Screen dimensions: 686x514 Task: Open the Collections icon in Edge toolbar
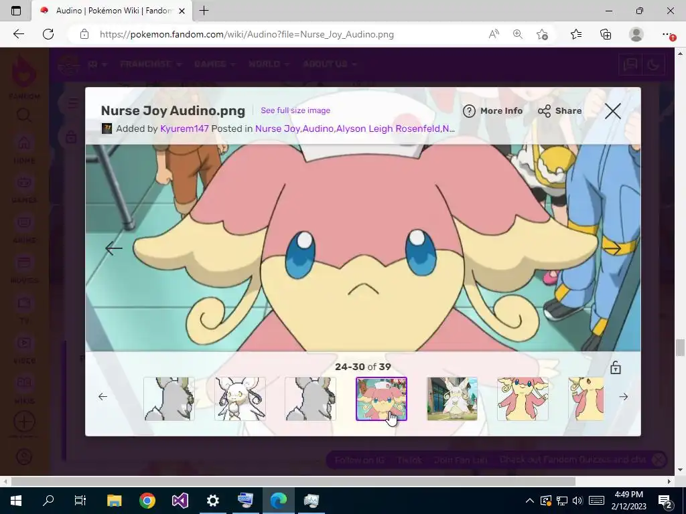coord(606,34)
